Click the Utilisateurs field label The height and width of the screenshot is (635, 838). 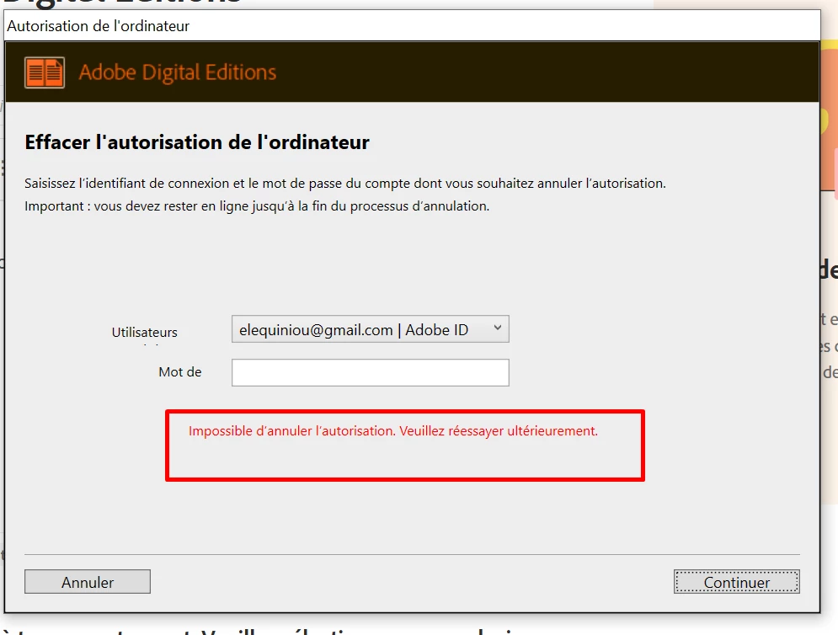click(x=144, y=332)
